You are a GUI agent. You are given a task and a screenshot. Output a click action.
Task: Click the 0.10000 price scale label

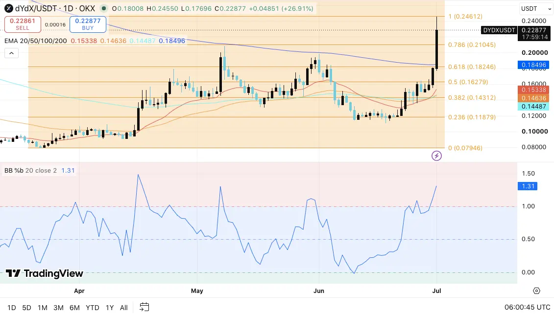[534, 132]
